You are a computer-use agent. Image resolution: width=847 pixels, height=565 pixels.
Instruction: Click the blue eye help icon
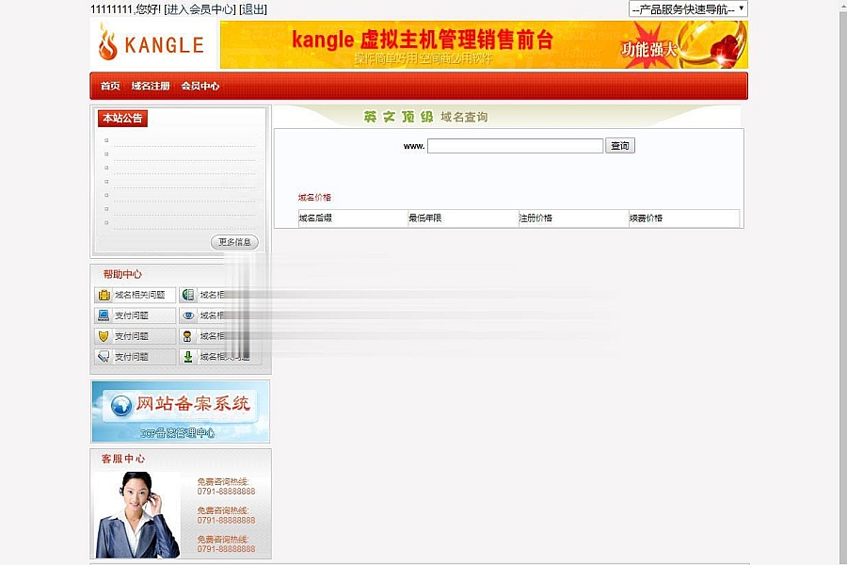click(x=188, y=315)
